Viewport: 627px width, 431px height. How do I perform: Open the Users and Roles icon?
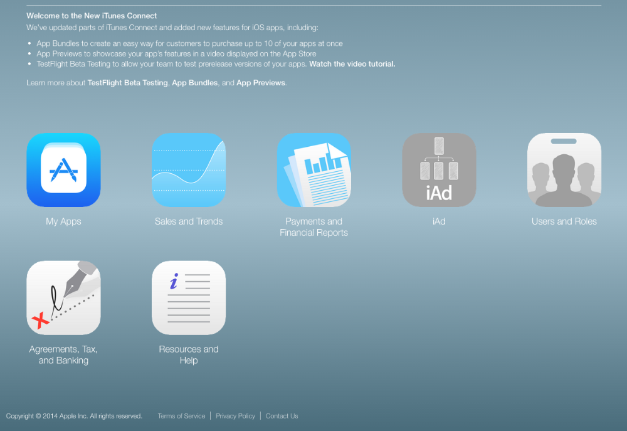564,170
